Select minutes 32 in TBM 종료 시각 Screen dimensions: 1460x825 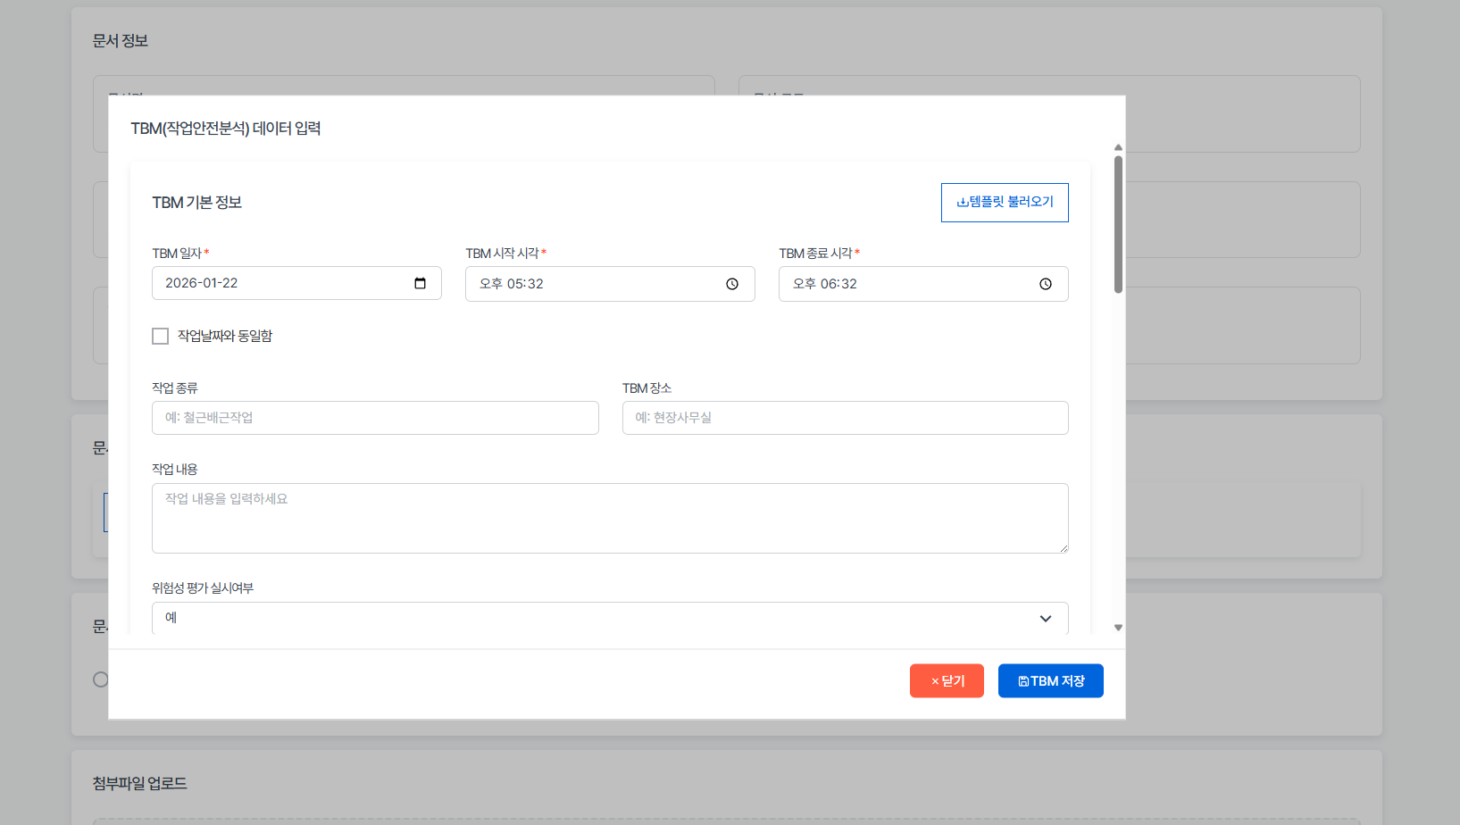848,284
